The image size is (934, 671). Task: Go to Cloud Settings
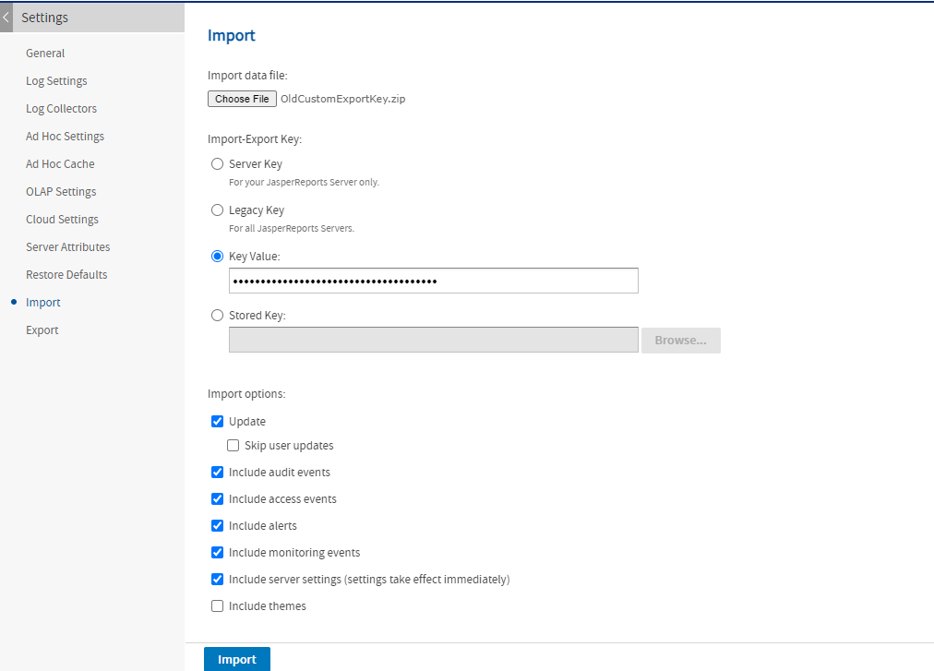pyautogui.click(x=62, y=220)
